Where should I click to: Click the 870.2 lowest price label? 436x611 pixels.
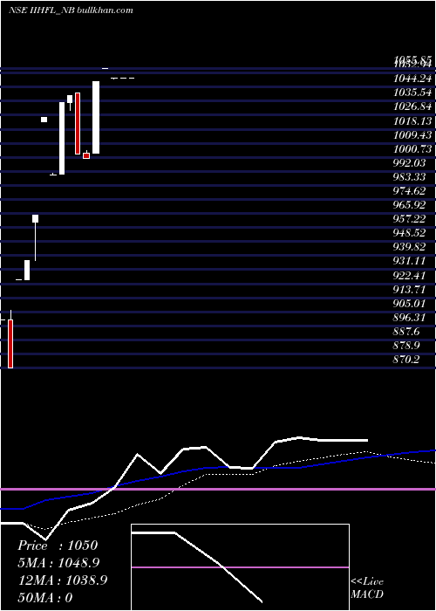coord(406,360)
